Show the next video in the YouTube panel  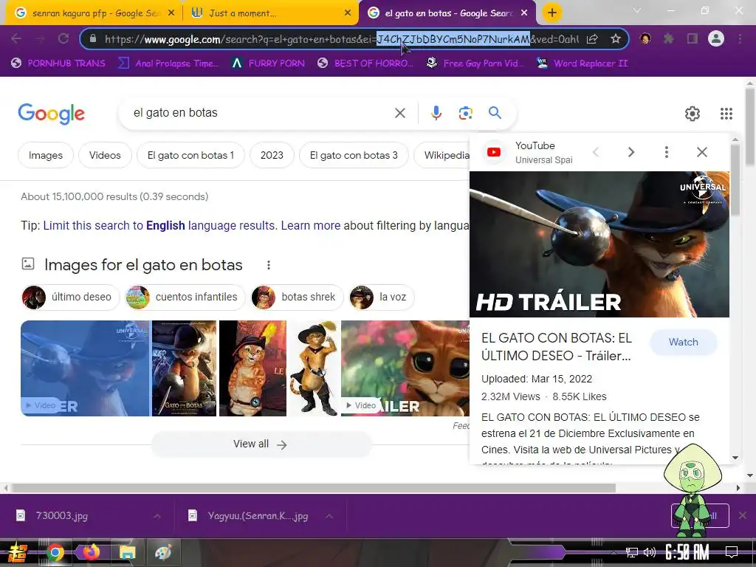point(631,152)
